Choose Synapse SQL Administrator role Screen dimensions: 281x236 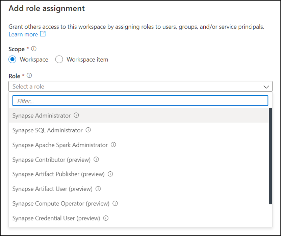tap(47, 130)
